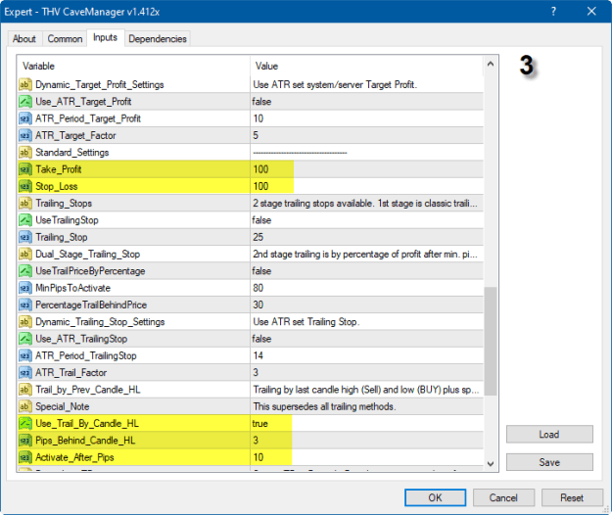
Task: Switch to the About tab
Action: [24, 39]
